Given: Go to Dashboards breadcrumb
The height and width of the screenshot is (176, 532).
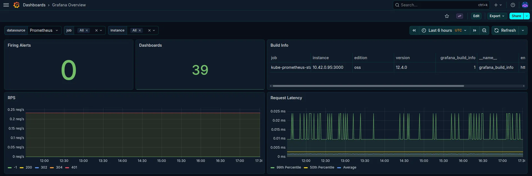Looking at the screenshot, I should [34, 5].
